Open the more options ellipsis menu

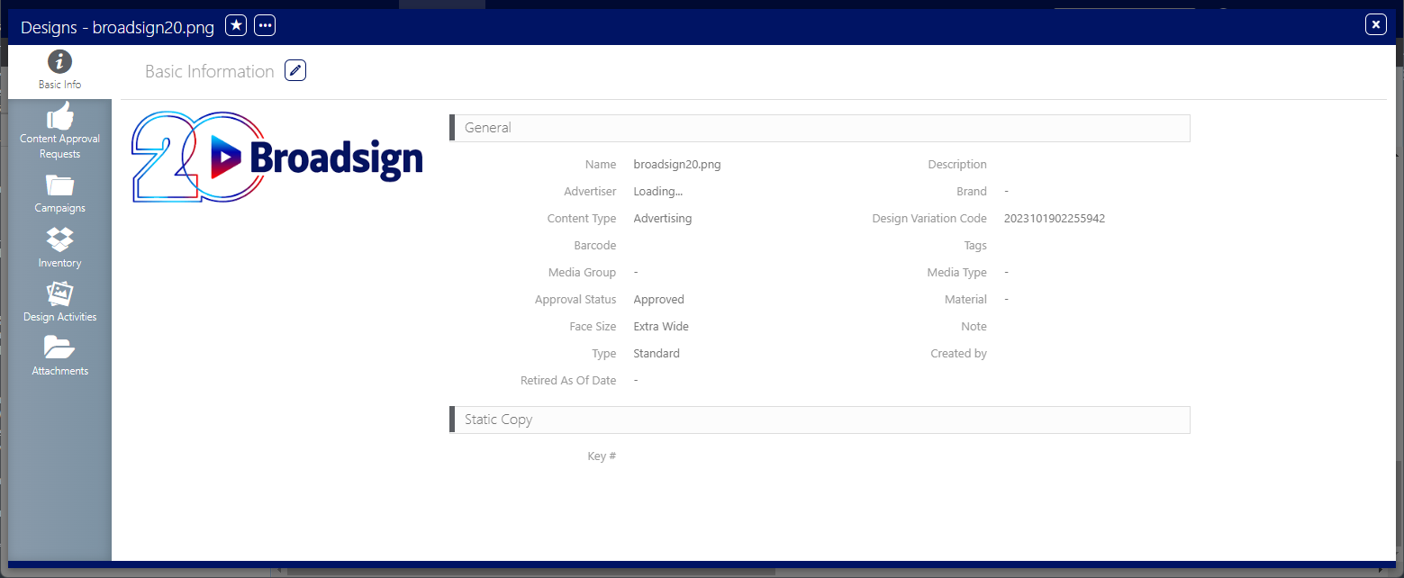[x=265, y=26]
